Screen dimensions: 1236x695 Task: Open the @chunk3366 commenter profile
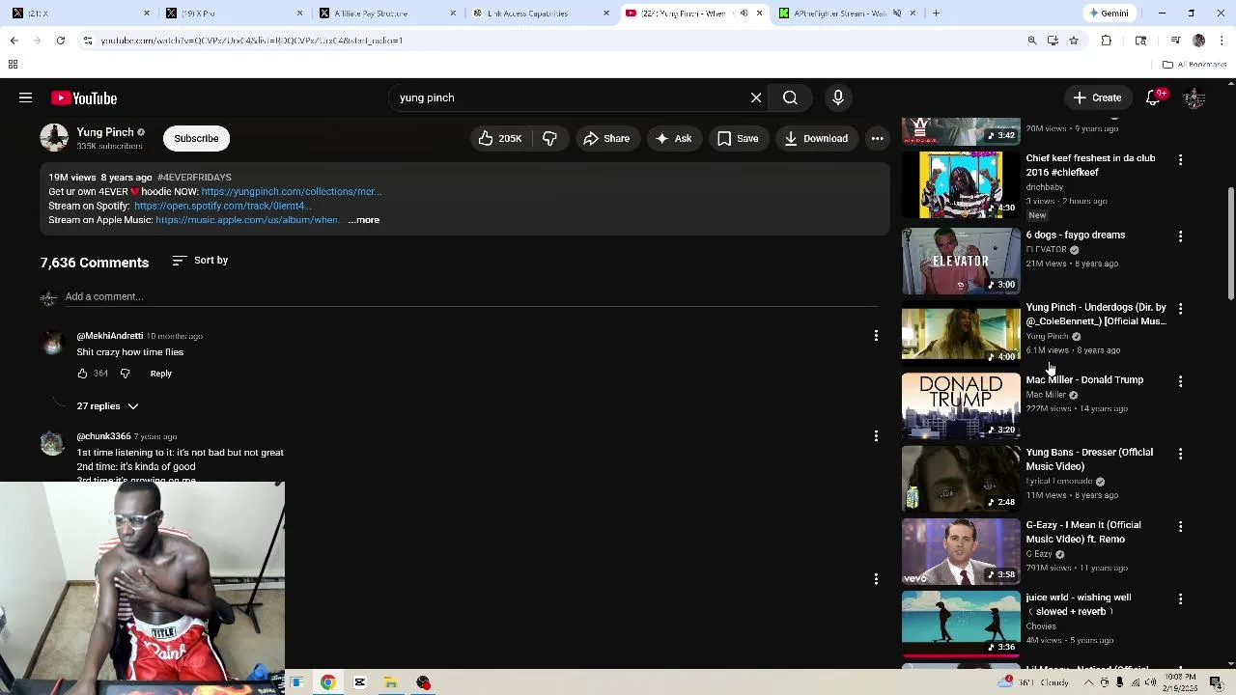pyautogui.click(x=103, y=436)
